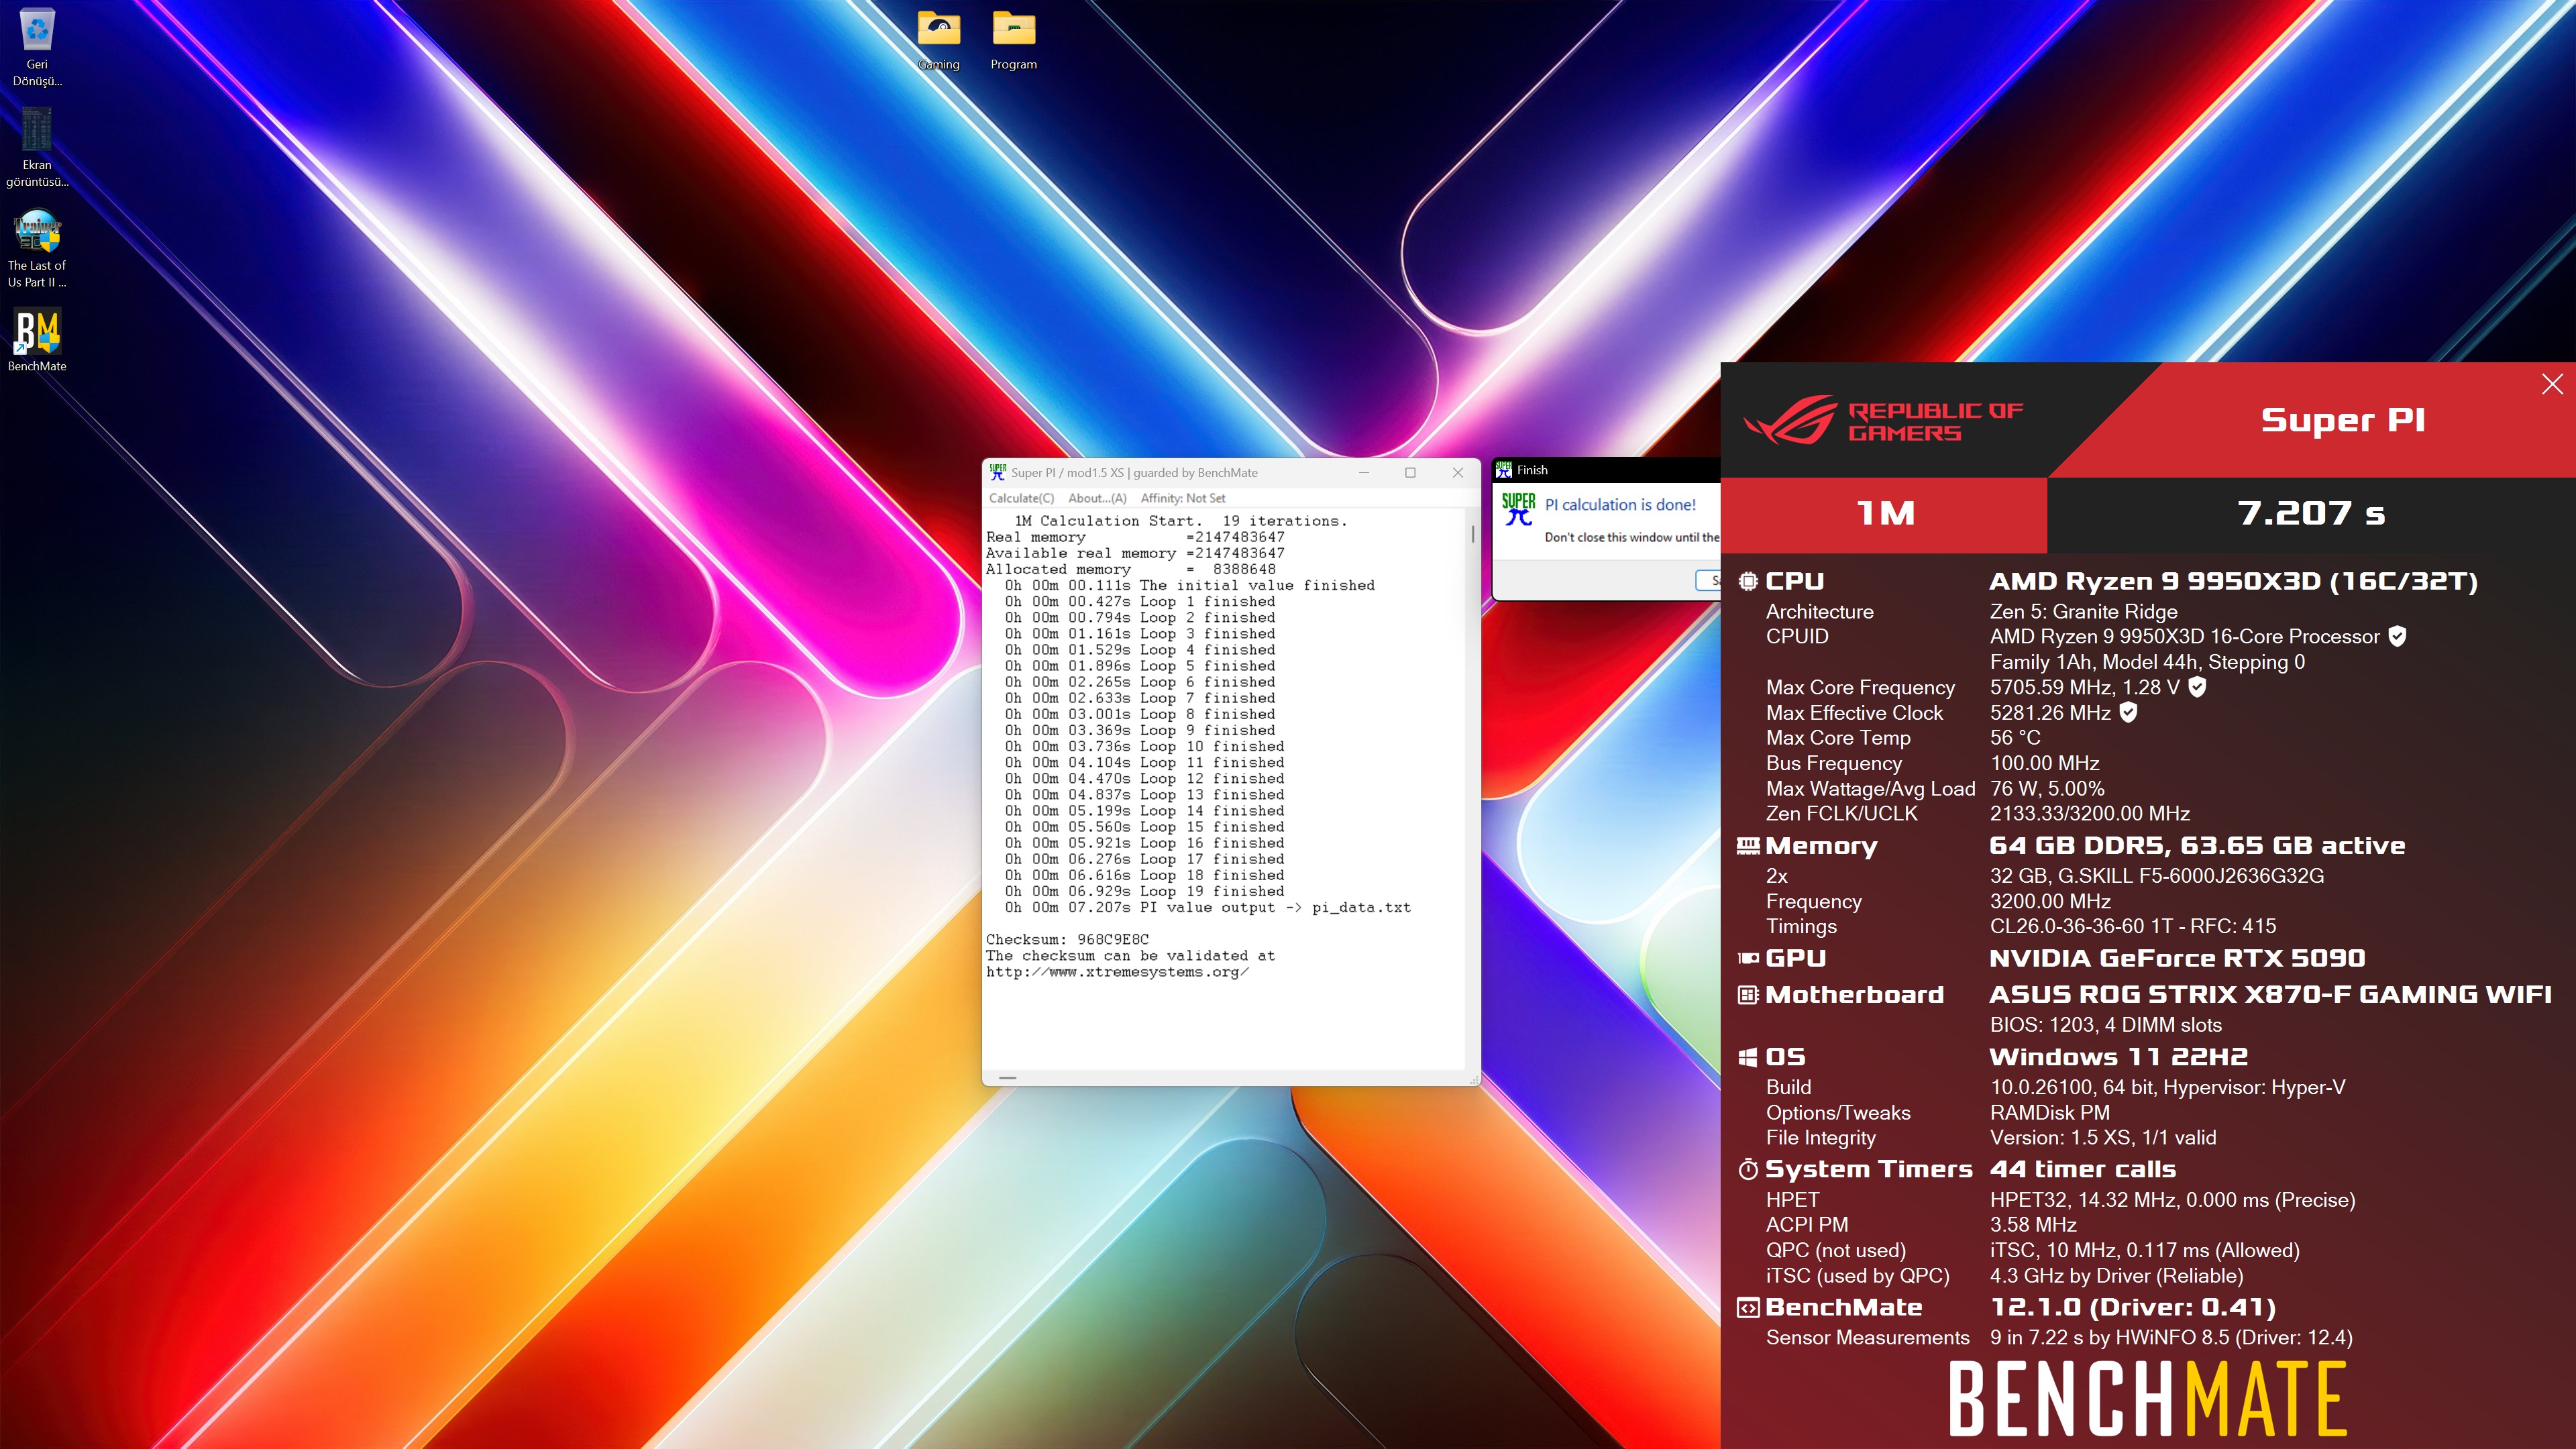Open the About...(A) menu

[1097, 498]
